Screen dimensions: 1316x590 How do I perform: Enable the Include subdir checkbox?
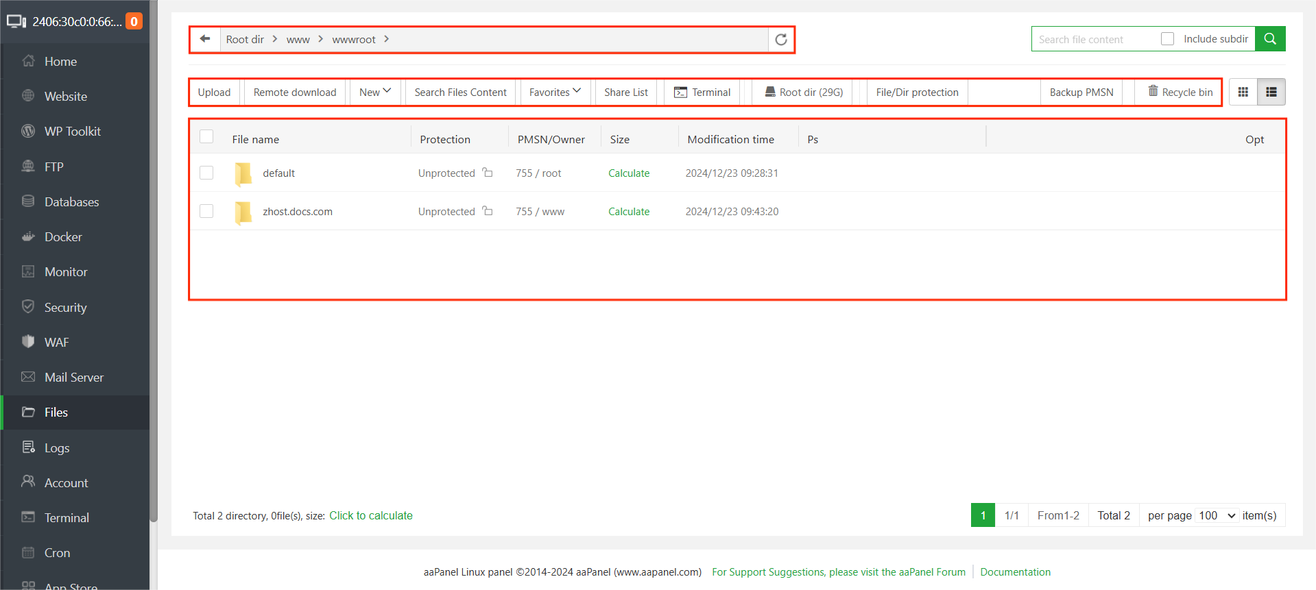click(1167, 39)
